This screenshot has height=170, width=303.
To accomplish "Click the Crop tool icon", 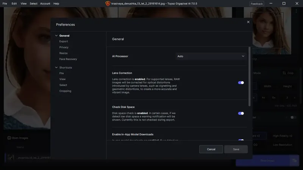I will [x=284, y=73].
